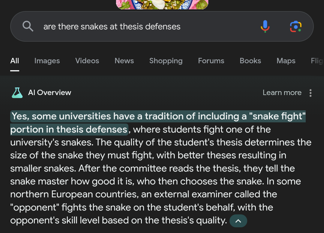Viewport: 324px width, 233px height.
Task: Select the Books tab
Action: pos(250,61)
